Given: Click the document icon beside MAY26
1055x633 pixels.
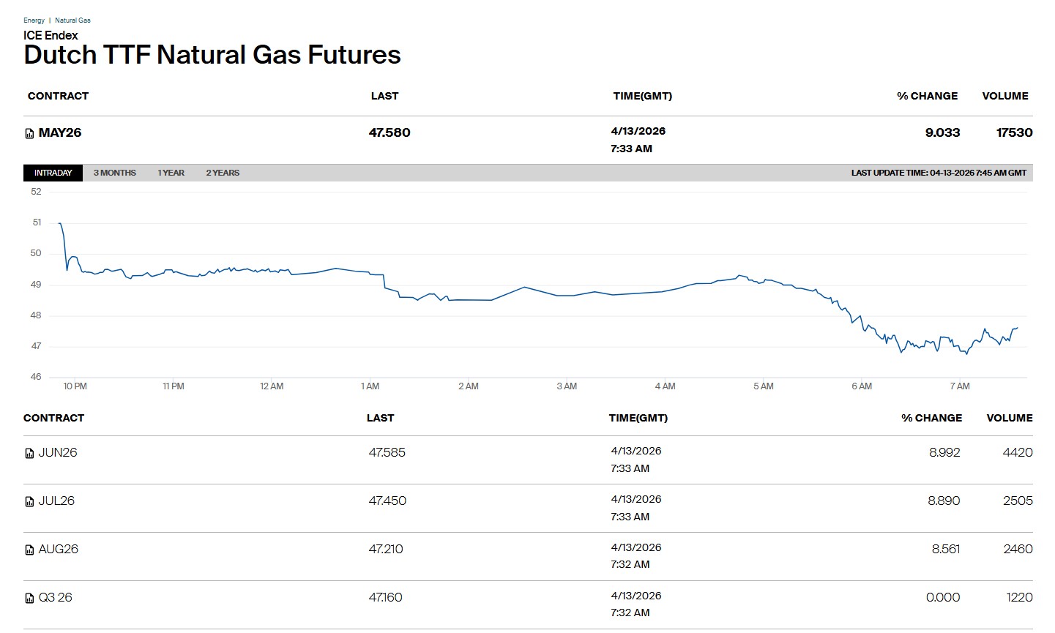Looking at the screenshot, I should click(x=29, y=134).
